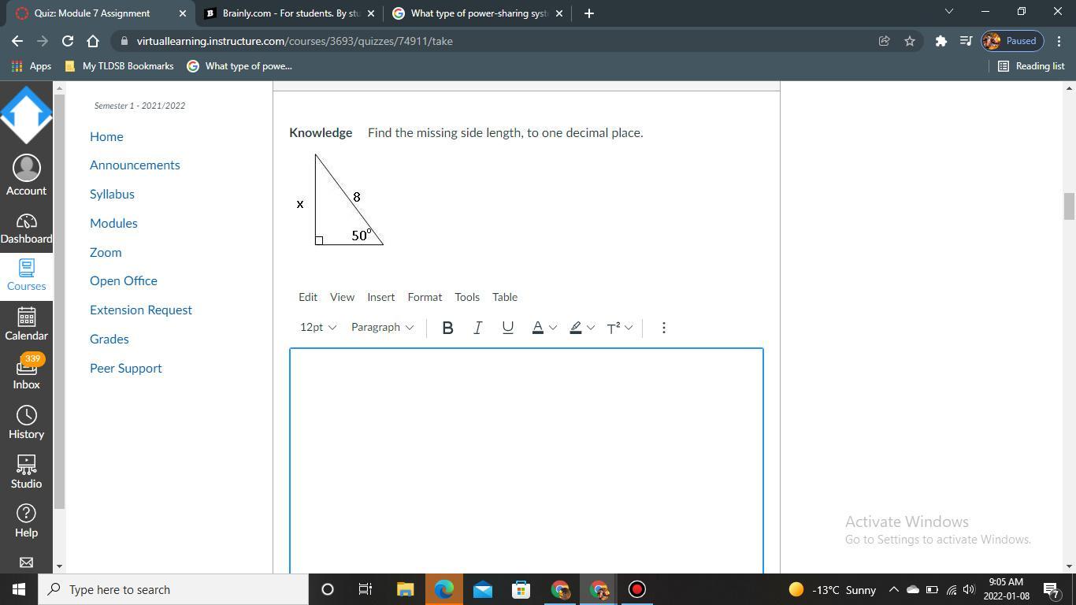Show more editor toolbar options (three dots)
1076x605 pixels.
(664, 328)
